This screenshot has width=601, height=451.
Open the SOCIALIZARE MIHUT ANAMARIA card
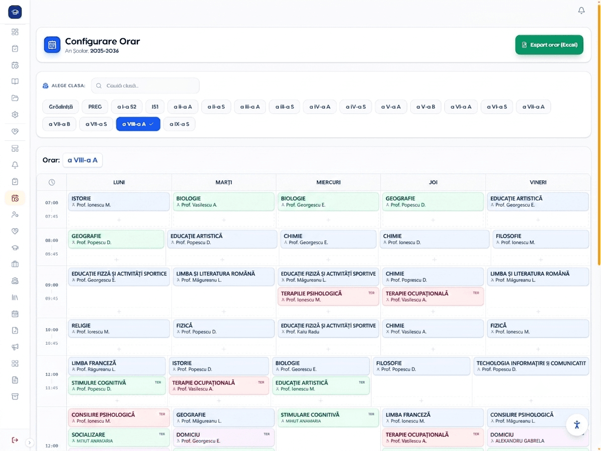[x=119, y=437]
